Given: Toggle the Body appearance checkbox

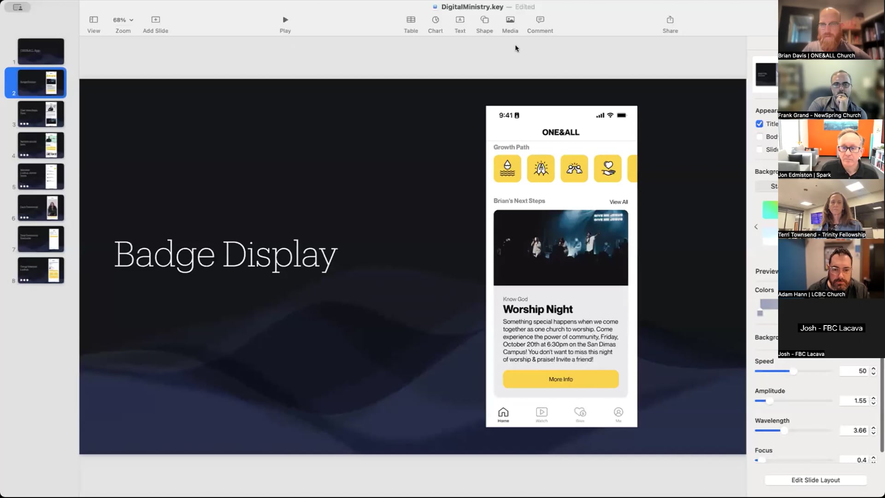Looking at the screenshot, I should (x=759, y=136).
